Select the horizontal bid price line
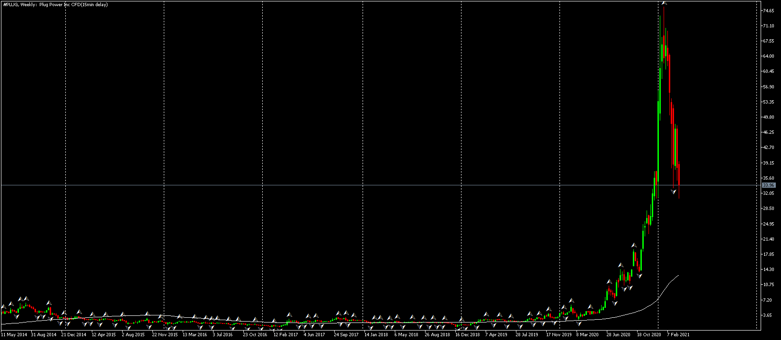This screenshot has width=781, height=340. pos(380,185)
